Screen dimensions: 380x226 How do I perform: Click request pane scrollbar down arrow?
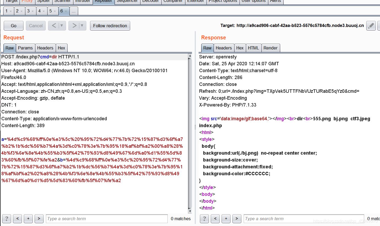[x=190, y=211]
